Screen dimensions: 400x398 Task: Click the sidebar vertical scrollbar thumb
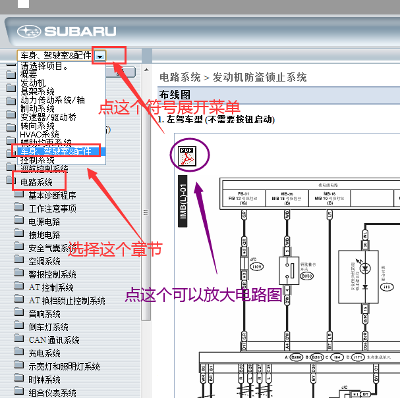pos(146,212)
